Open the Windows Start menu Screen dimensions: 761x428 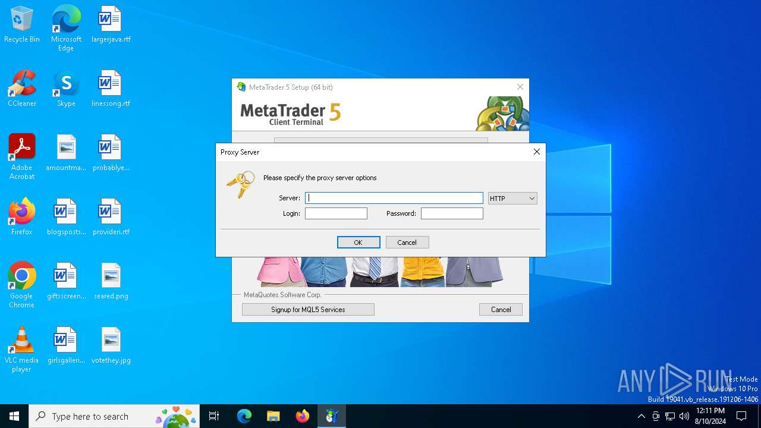[14, 416]
